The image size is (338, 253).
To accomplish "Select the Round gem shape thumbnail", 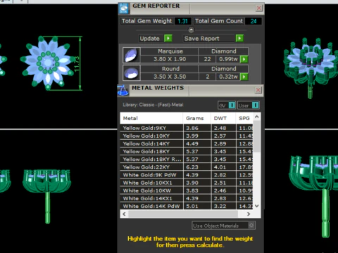I will tap(132, 73).
